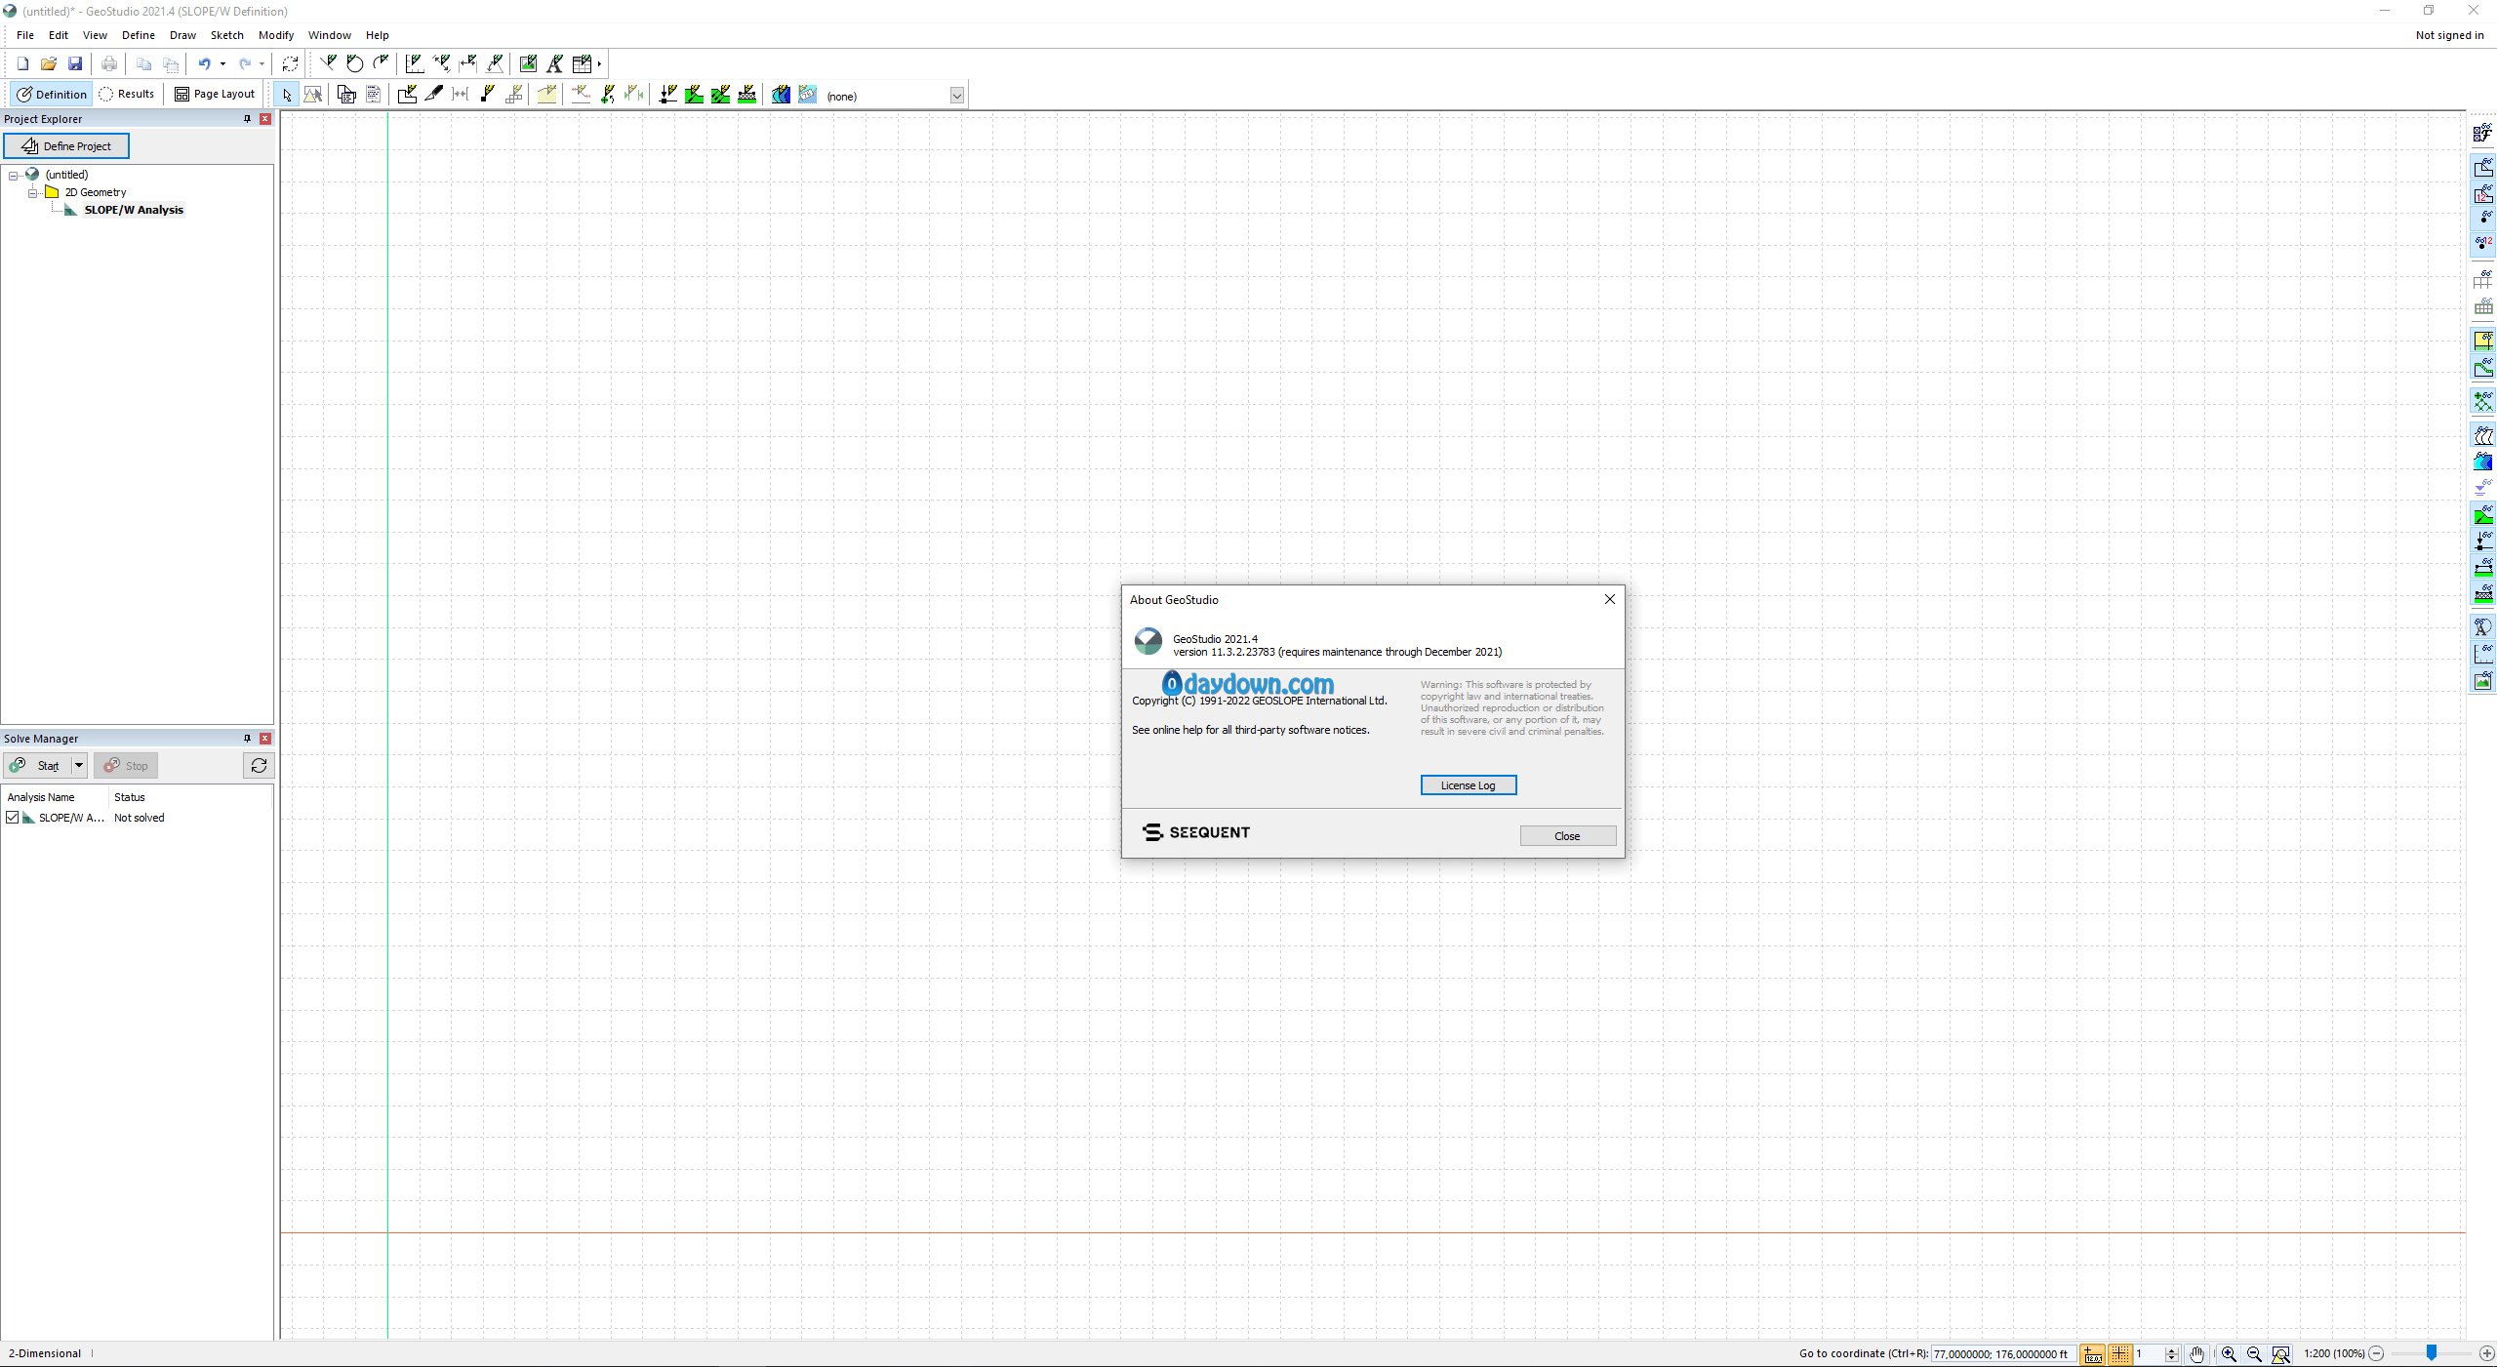The height and width of the screenshot is (1367, 2497).
Task: Select the Draw Regions tool
Action: pyautogui.click(x=408, y=94)
